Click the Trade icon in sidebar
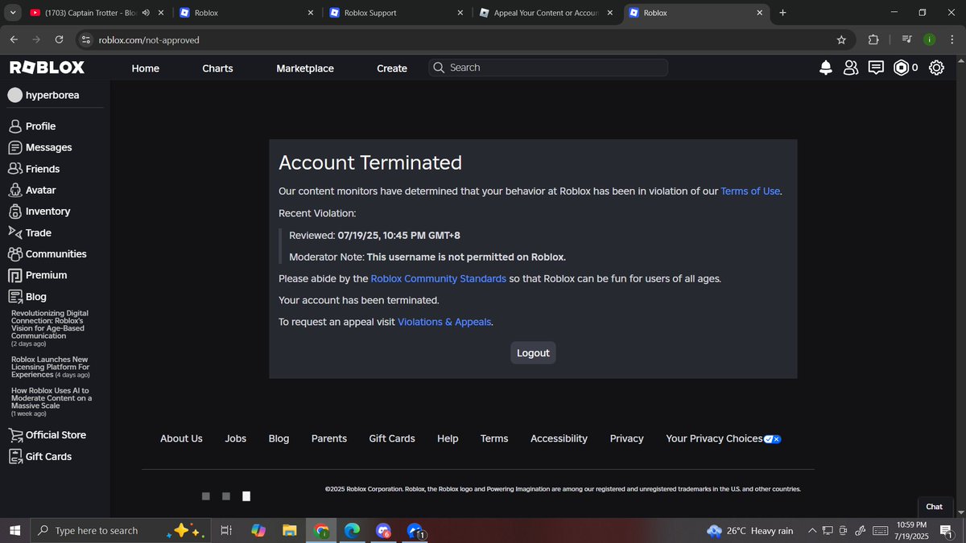 point(14,232)
